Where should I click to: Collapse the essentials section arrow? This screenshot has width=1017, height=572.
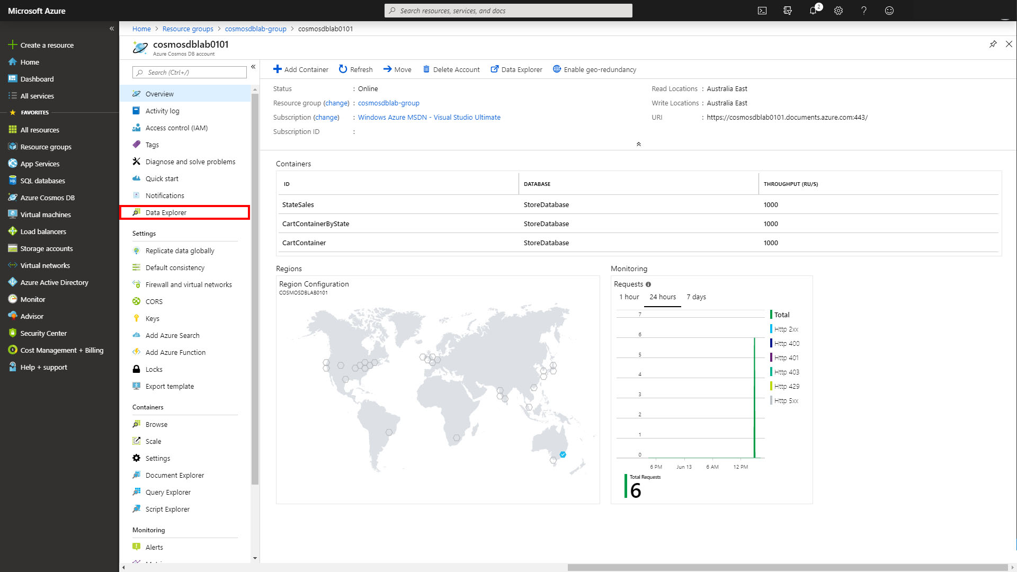click(639, 144)
